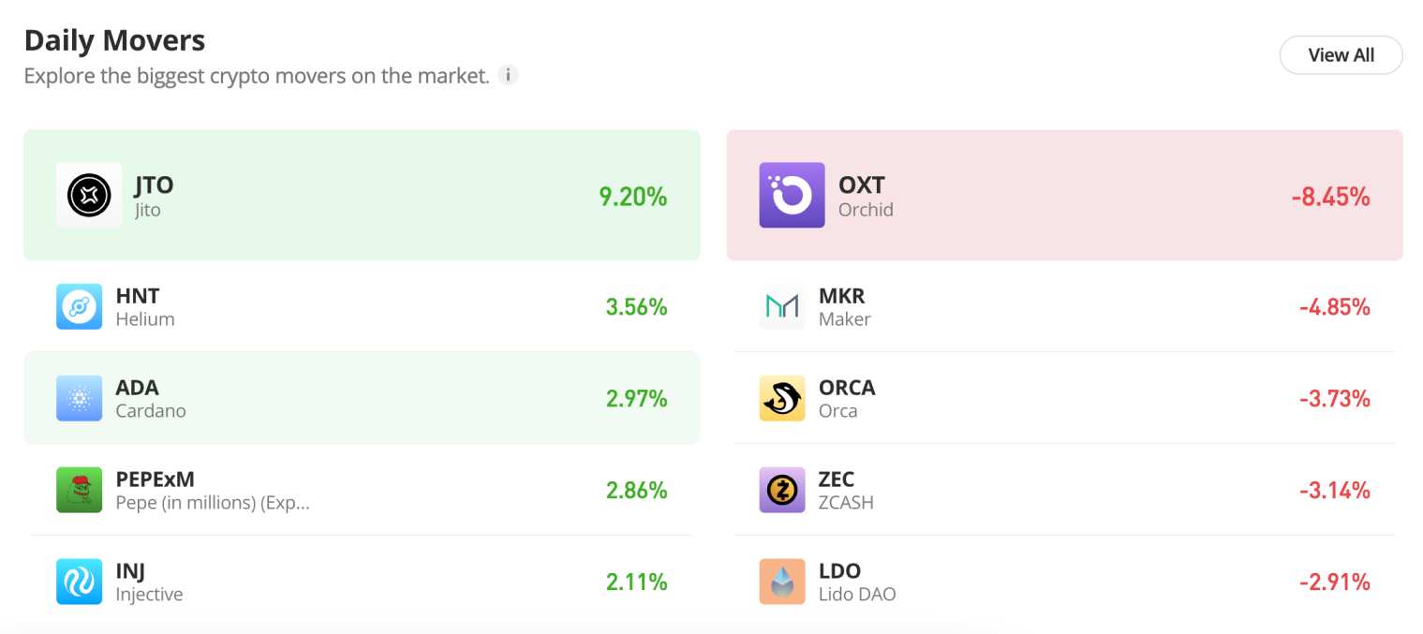Click the -8.45% loss percentage for OXT

click(1331, 197)
